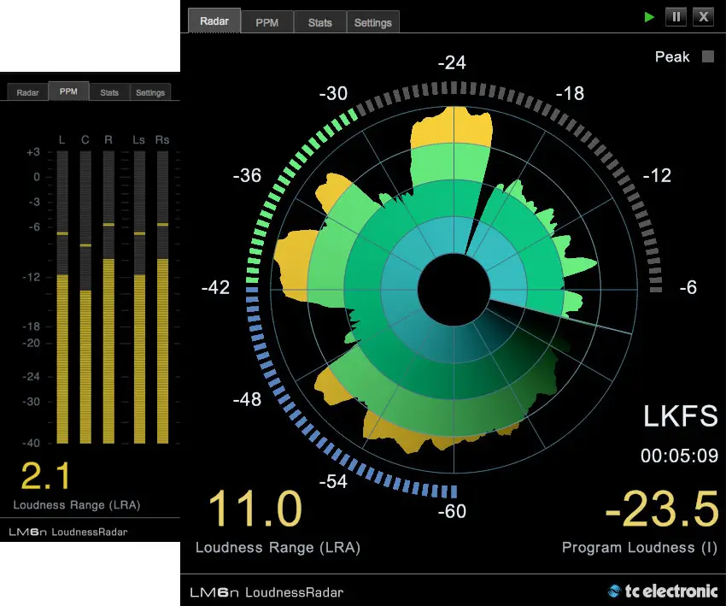Click the C channel meter bar
Viewport: 726px width, 606px height.
pos(85,297)
